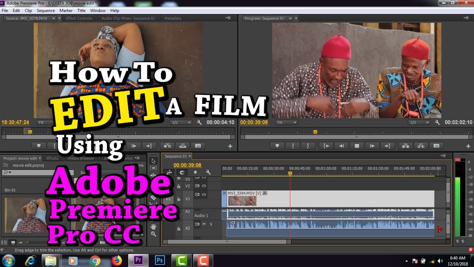
Task: Step back one frame in Program monitor
Action: click(x=341, y=146)
